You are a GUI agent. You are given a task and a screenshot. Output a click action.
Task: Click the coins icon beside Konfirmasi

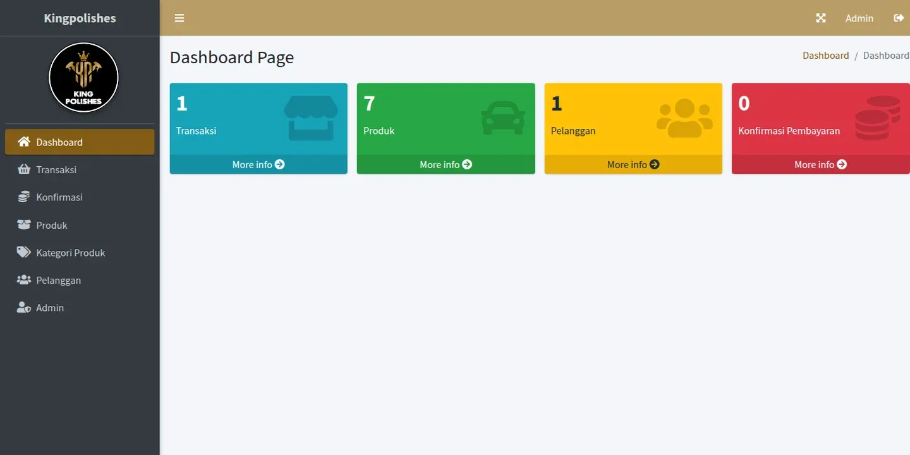[24, 197]
